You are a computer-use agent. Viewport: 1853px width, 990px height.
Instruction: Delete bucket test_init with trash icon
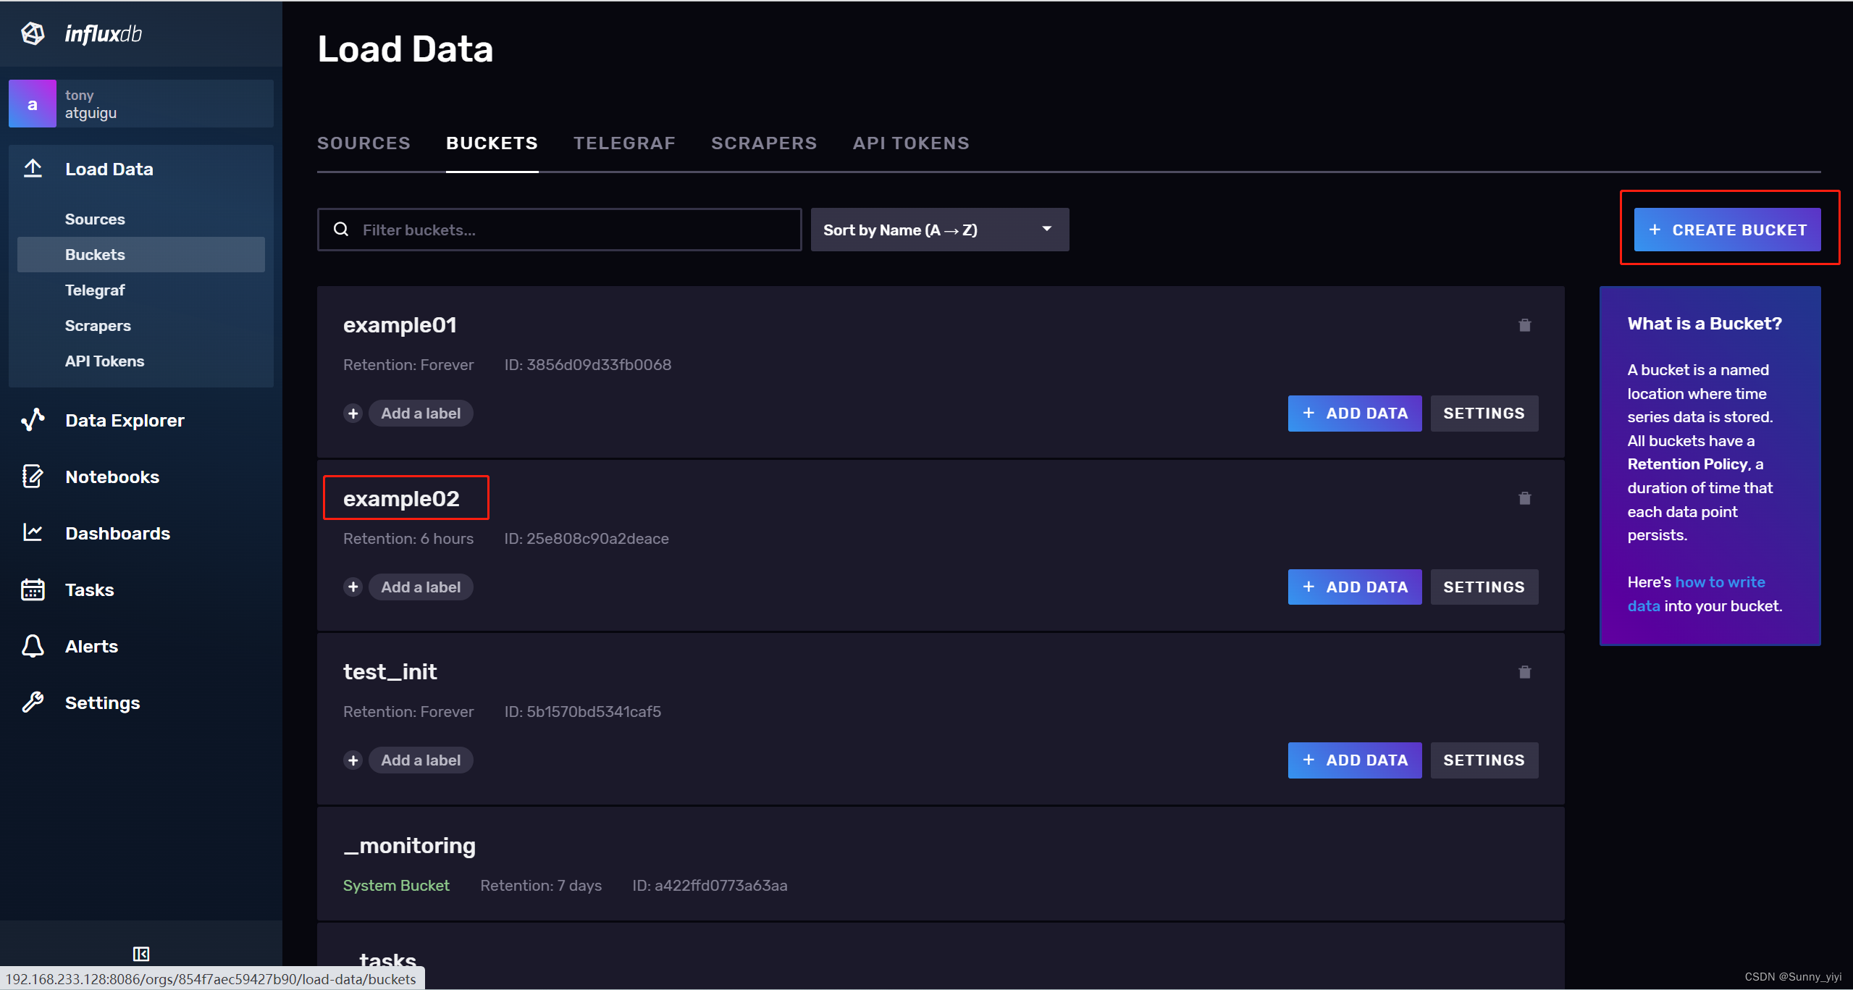tap(1524, 672)
